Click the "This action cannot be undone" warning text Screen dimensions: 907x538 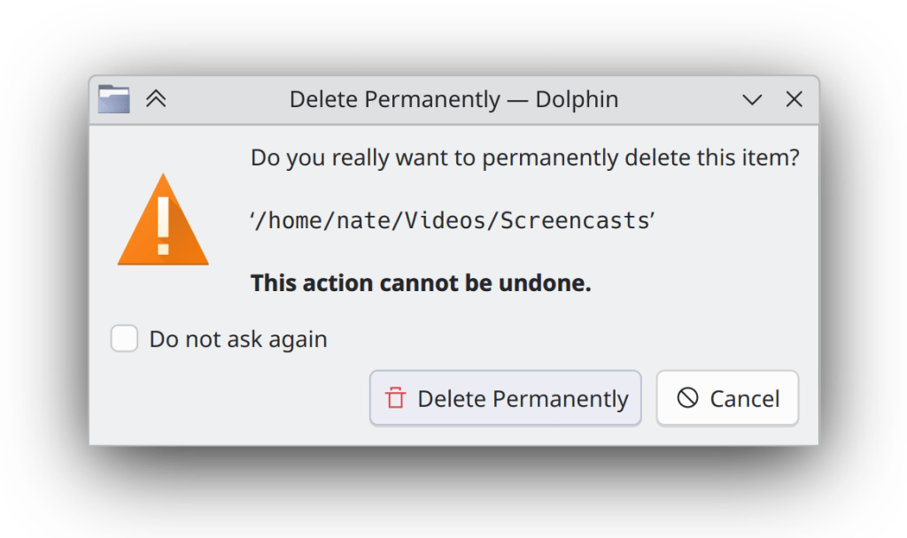pos(421,283)
